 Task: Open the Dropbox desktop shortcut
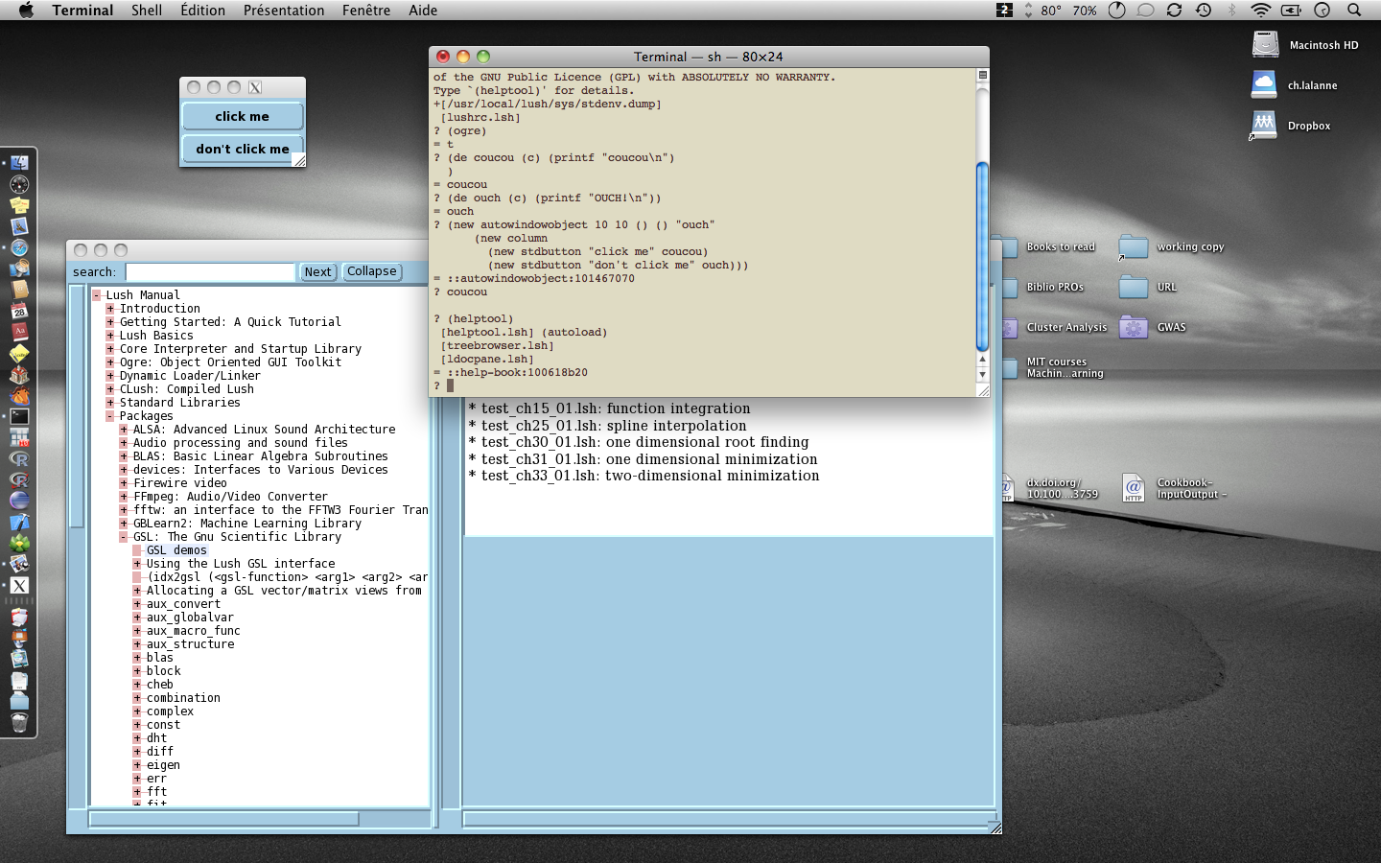coord(1264,125)
